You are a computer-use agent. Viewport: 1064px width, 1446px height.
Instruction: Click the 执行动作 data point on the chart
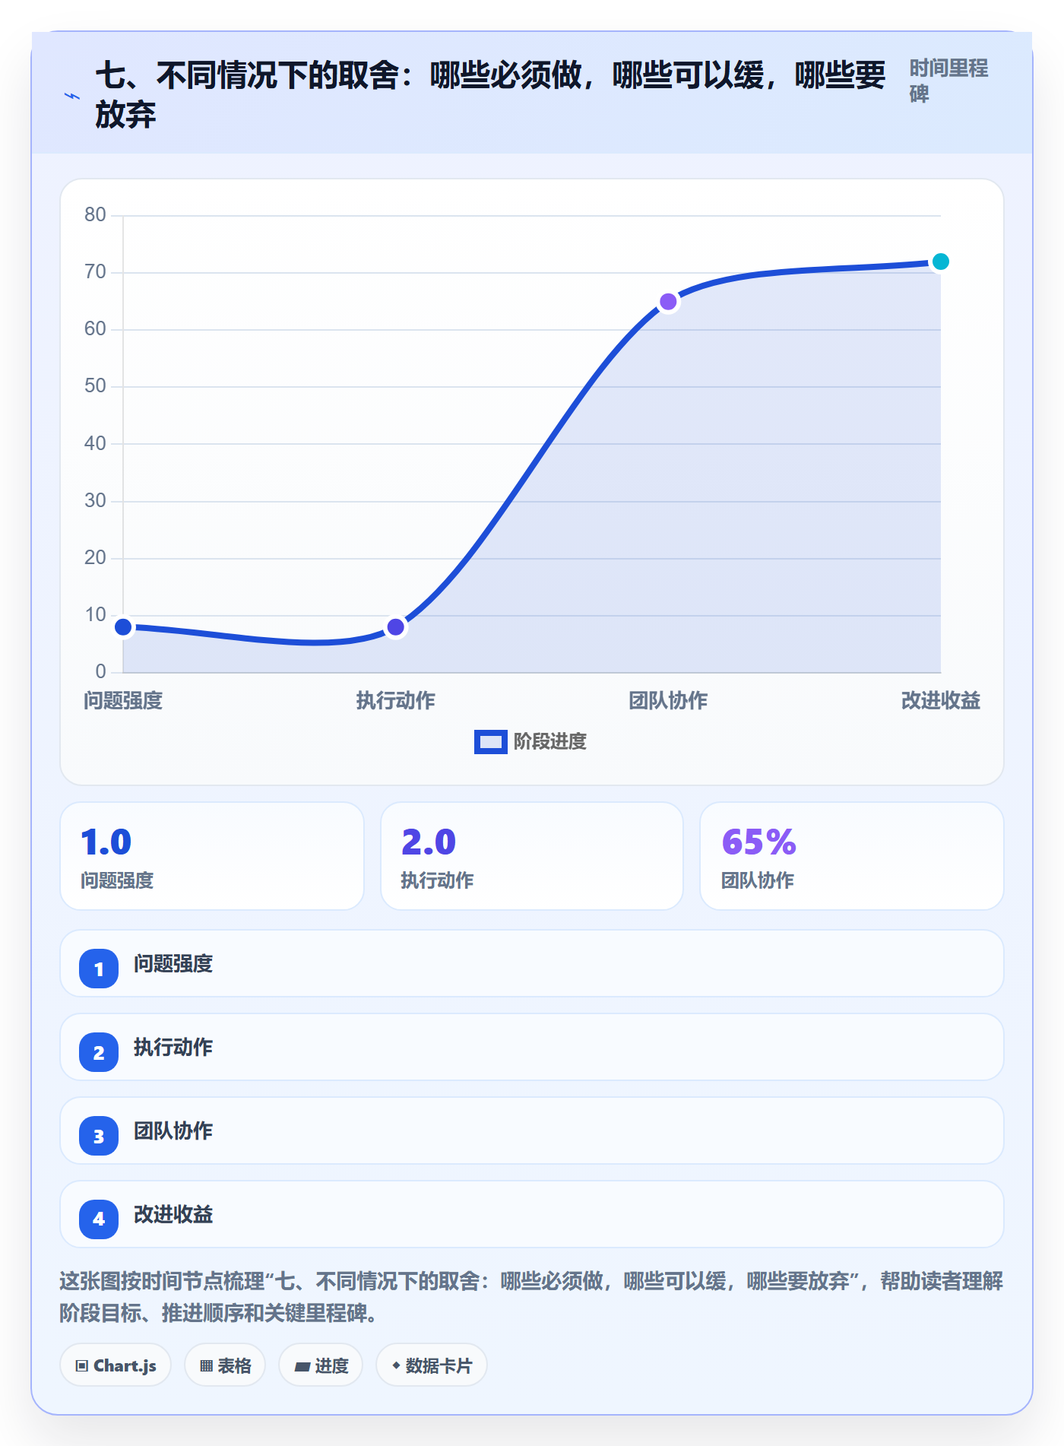click(395, 627)
